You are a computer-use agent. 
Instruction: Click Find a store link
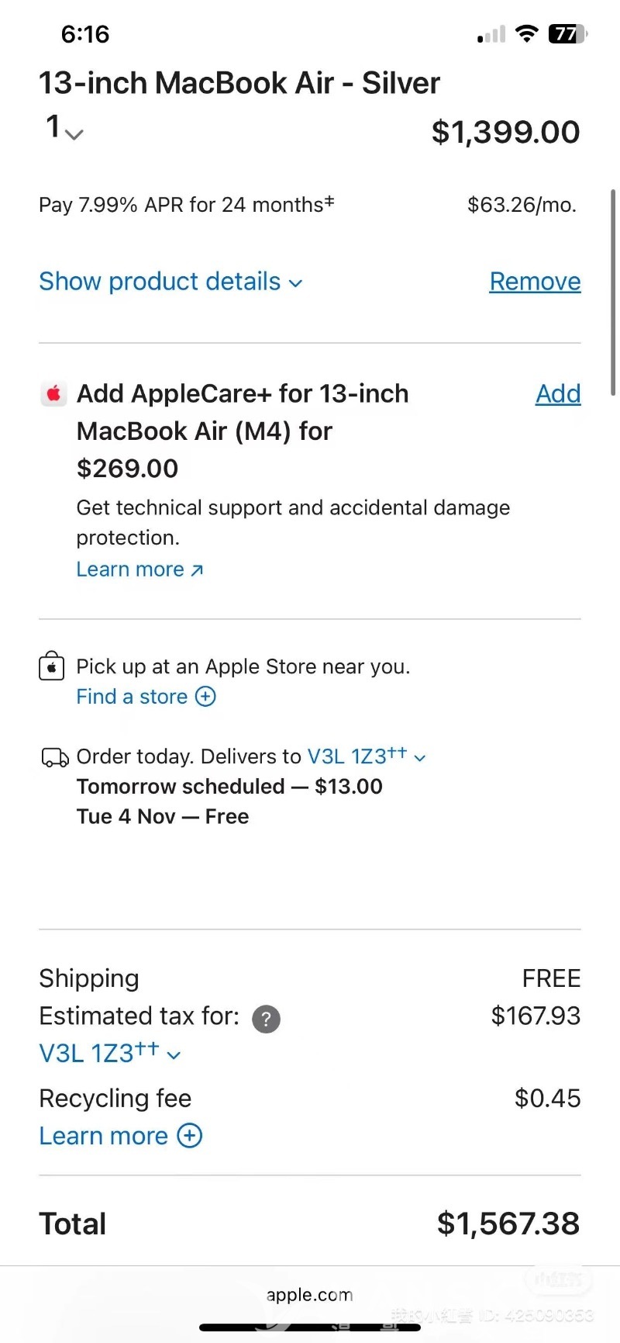pyautogui.click(x=132, y=697)
